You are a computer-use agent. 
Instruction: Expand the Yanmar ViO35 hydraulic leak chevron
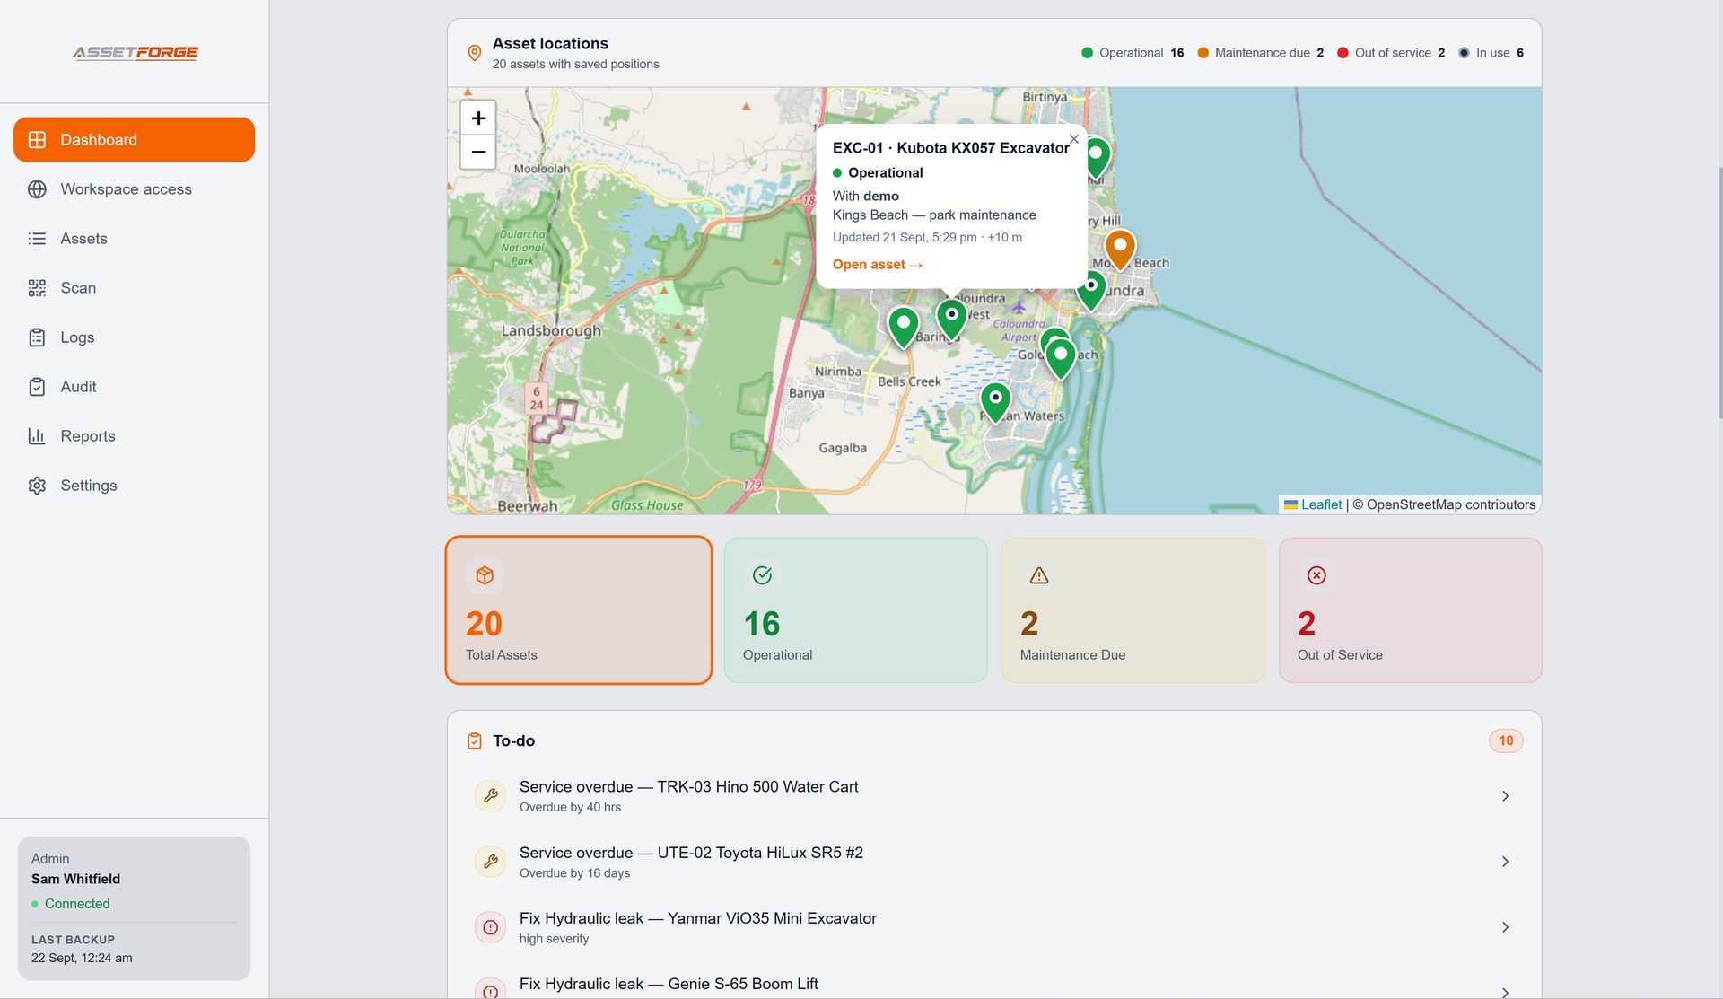click(x=1505, y=927)
